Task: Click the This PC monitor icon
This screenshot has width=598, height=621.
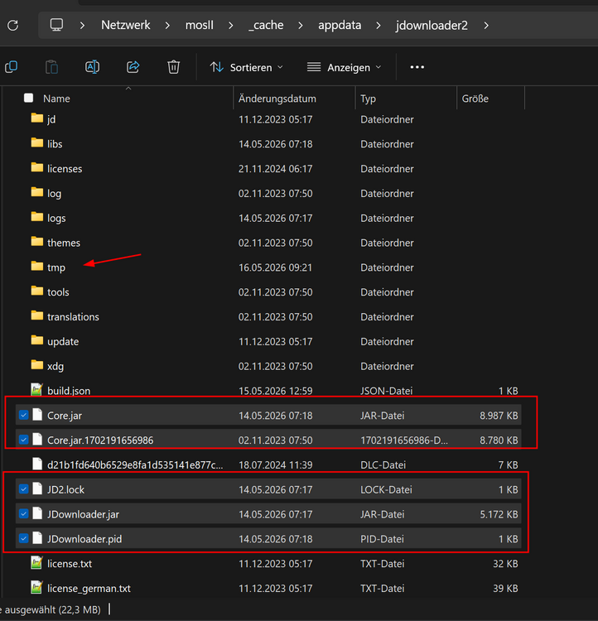Action: click(x=56, y=25)
